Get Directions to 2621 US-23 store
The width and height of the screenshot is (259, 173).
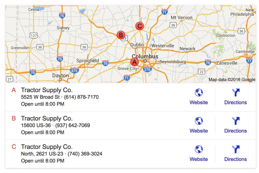click(x=236, y=159)
